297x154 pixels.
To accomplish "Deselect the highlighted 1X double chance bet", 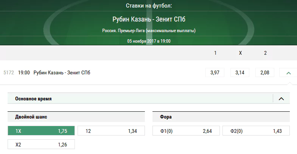I will tap(41, 131).
